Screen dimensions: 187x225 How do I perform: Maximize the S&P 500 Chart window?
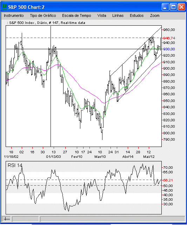(x=173, y=7)
